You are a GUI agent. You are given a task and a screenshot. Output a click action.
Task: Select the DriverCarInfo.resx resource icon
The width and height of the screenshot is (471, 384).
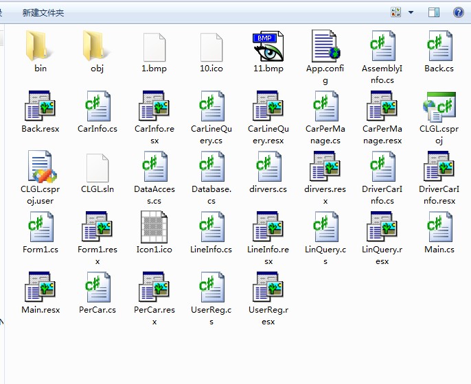[439, 167]
